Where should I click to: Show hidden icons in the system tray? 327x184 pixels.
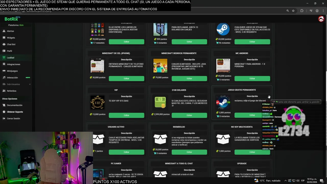286,181
